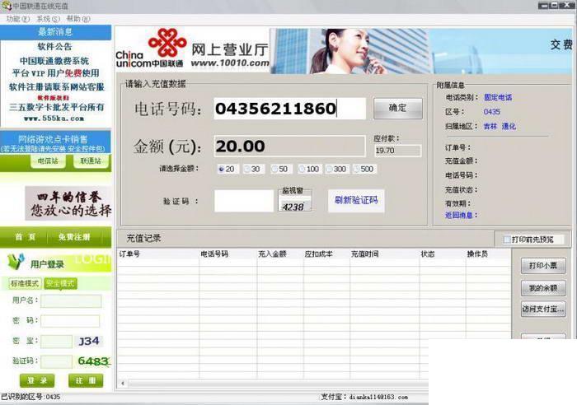
Task: Click the 金额 amount field showing 20.00
Action: click(x=289, y=147)
